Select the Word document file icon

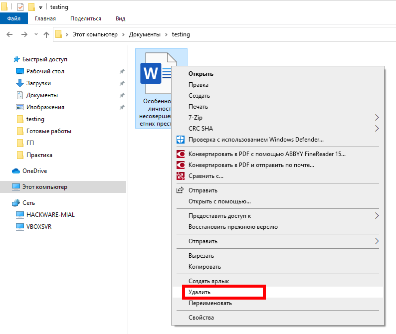tap(155, 73)
